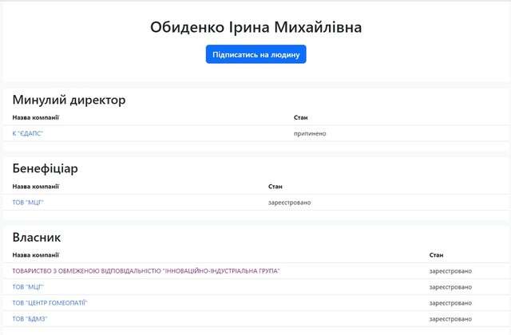Click 'Назва компанії' header in Власник table
The image size is (511, 335).
point(36,255)
